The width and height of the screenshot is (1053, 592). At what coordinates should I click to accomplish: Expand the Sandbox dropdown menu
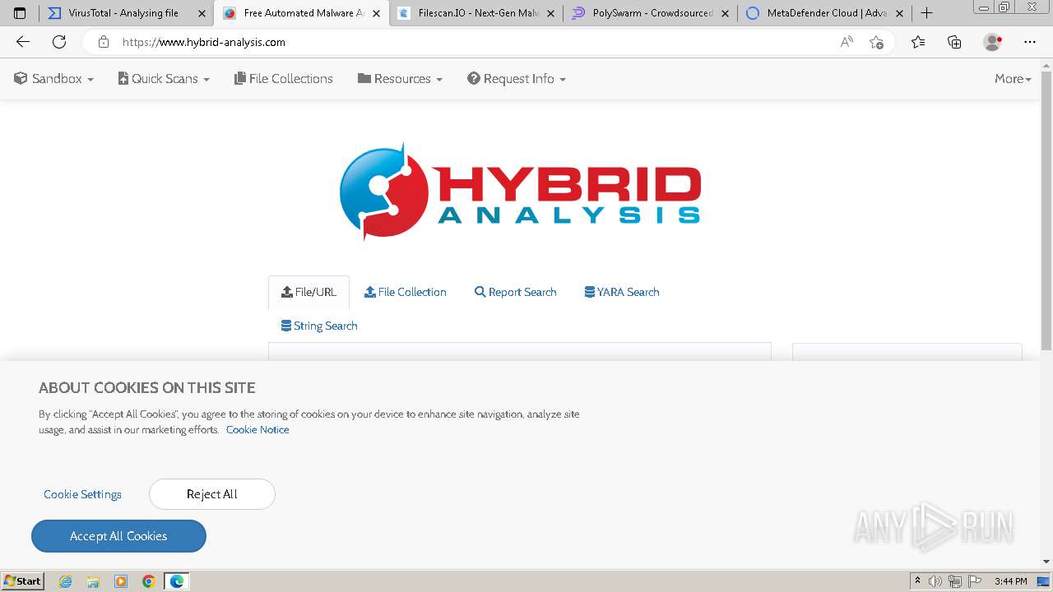point(53,79)
